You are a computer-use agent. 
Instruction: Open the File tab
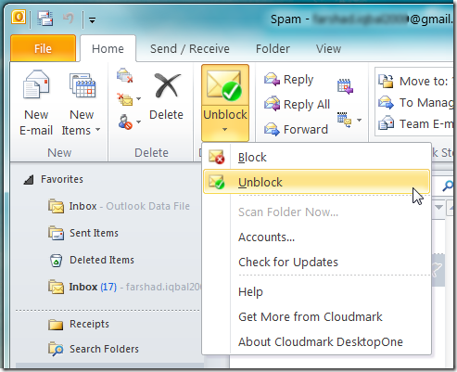click(43, 49)
